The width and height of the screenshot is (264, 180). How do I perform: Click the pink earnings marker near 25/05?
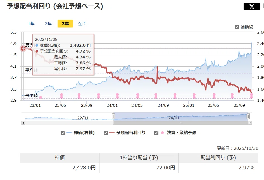[214, 96]
